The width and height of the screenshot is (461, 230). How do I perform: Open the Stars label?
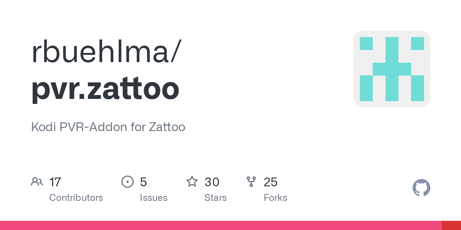click(x=216, y=198)
